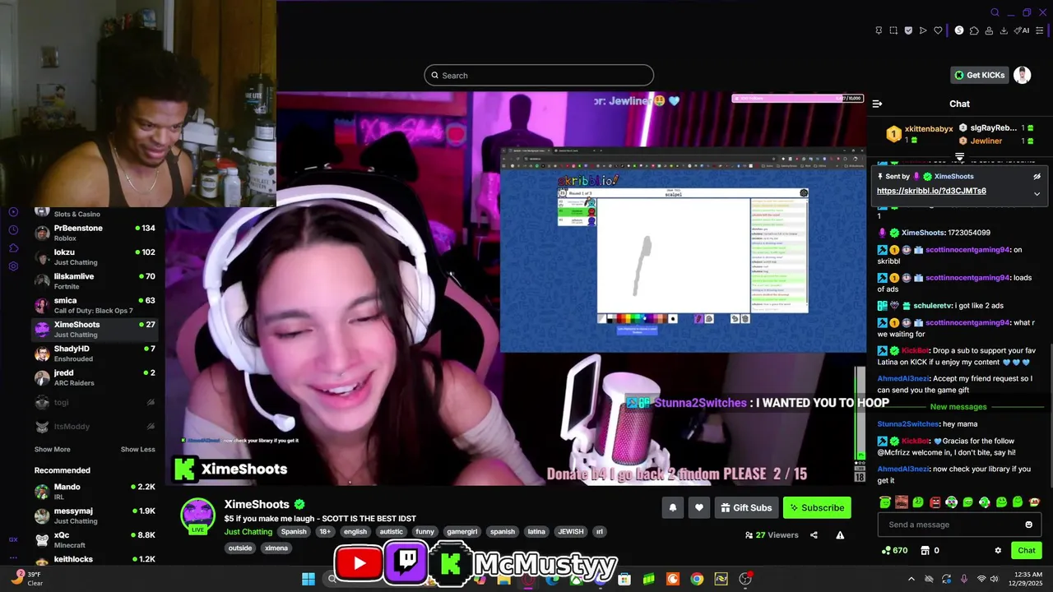The height and width of the screenshot is (592, 1053).
Task: Insert the first halo emote
Action: click(885, 502)
